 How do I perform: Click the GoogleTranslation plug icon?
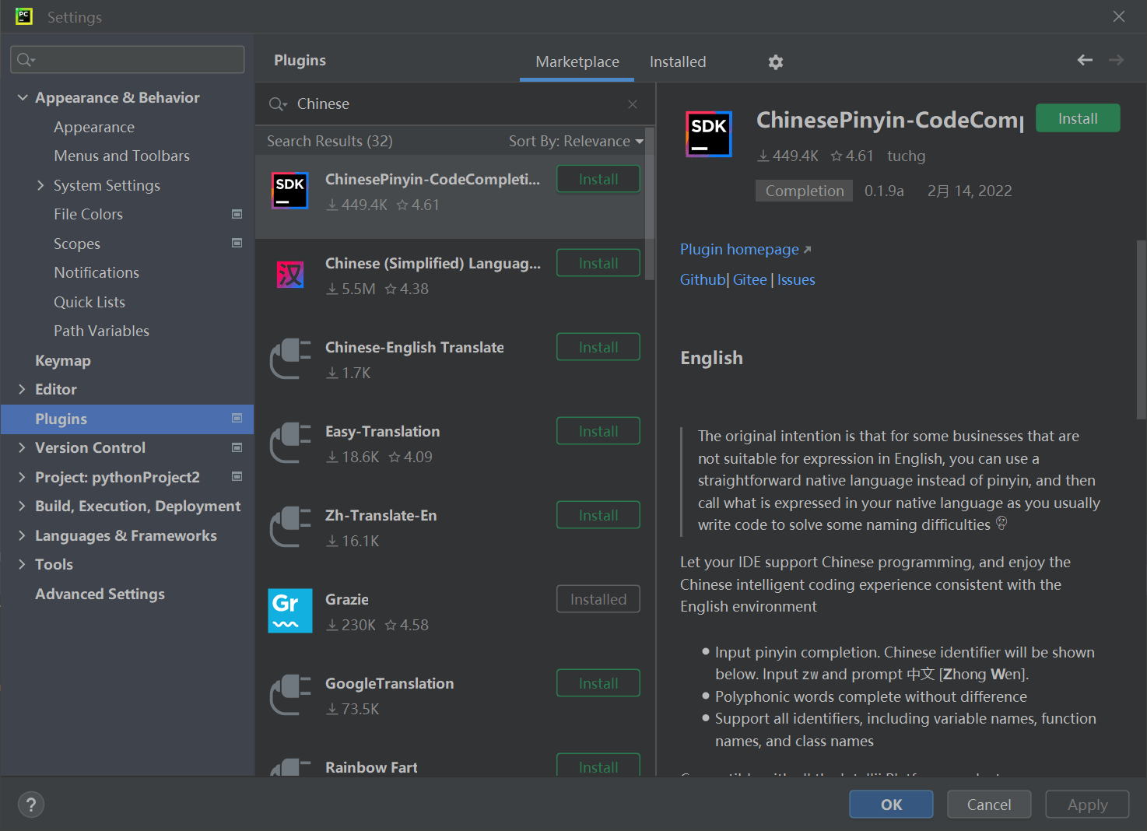(x=290, y=695)
